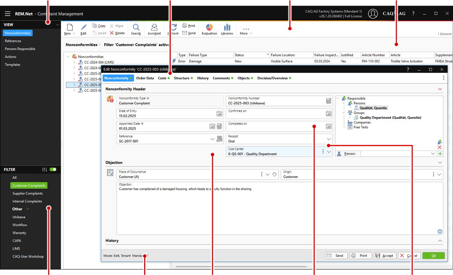453x275 pixels.
Task: Open the History tab
Action: point(203,78)
